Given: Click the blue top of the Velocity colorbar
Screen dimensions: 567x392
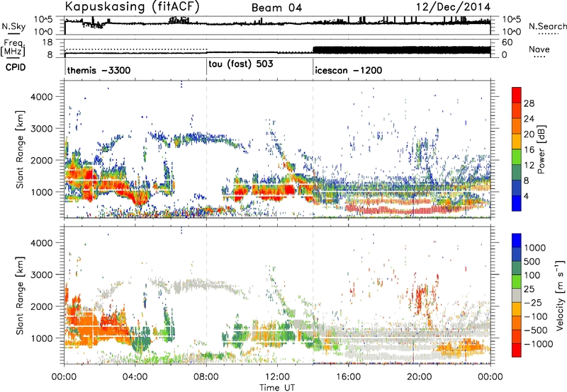Looking at the screenshot, I should point(517,241).
